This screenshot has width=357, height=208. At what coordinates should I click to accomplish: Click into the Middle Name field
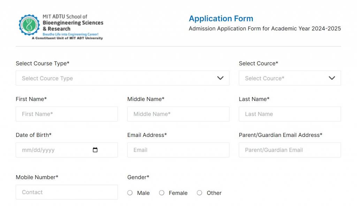point(178,114)
